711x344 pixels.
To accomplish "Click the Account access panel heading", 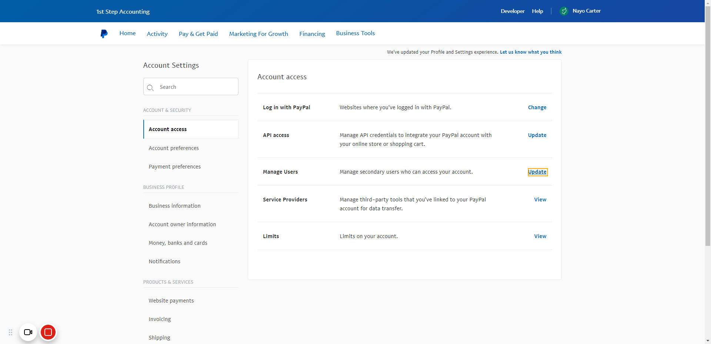I will (282, 77).
